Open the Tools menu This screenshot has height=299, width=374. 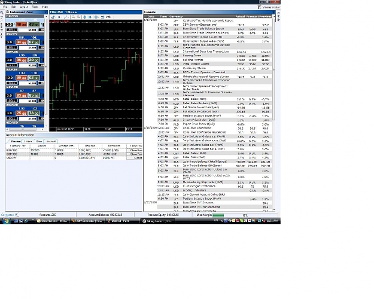pyautogui.click(x=35, y=7)
